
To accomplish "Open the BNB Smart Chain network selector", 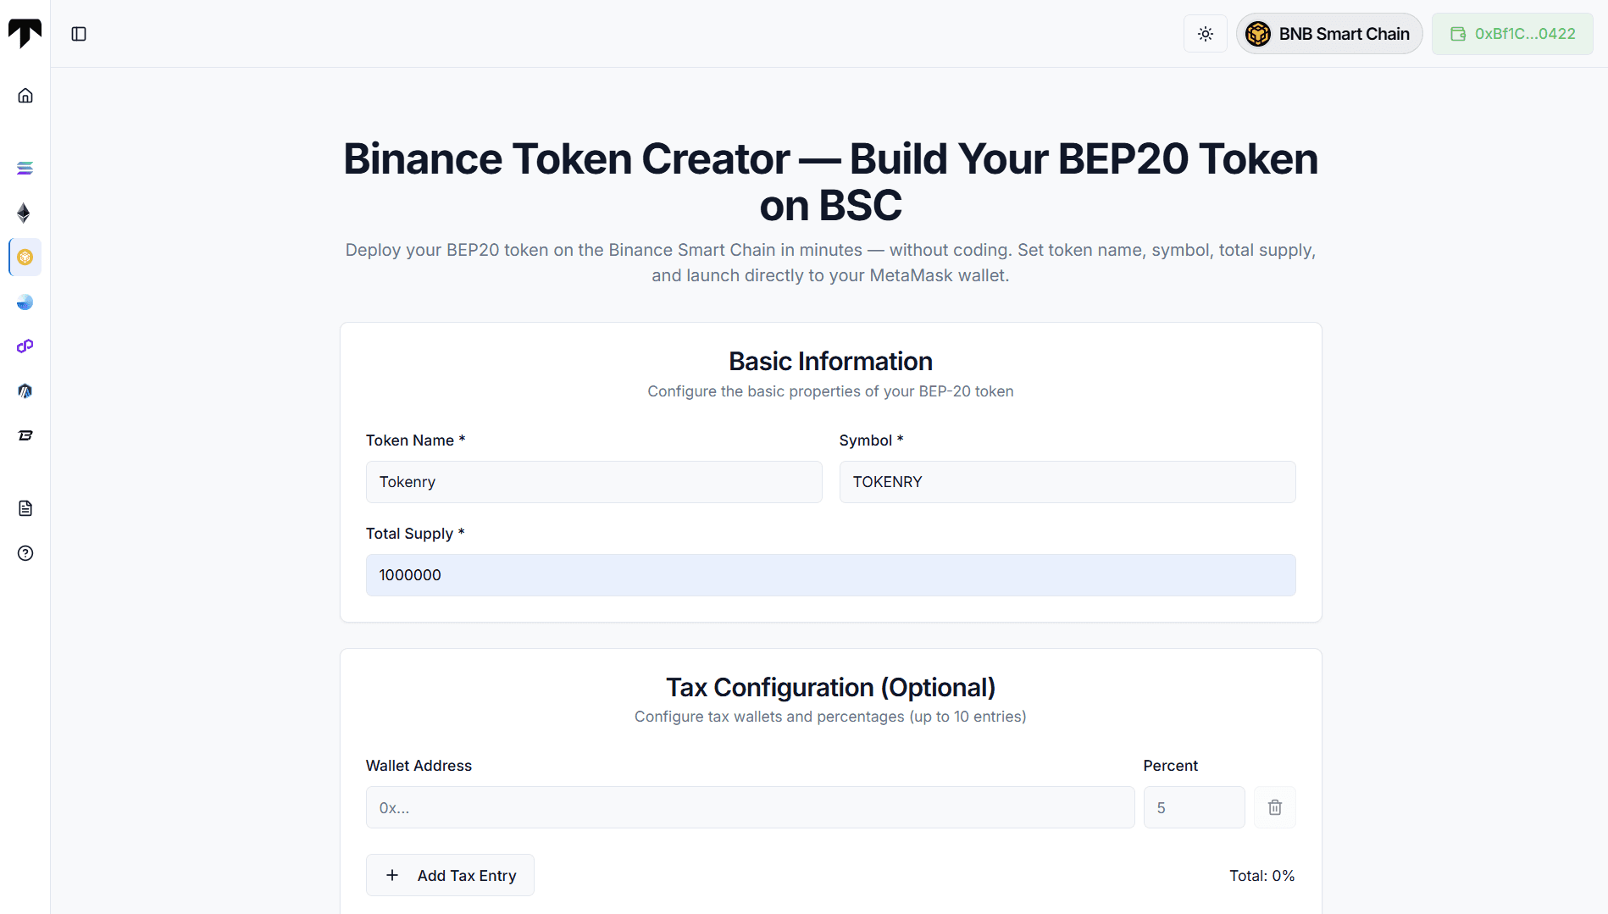I will [1328, 34].
